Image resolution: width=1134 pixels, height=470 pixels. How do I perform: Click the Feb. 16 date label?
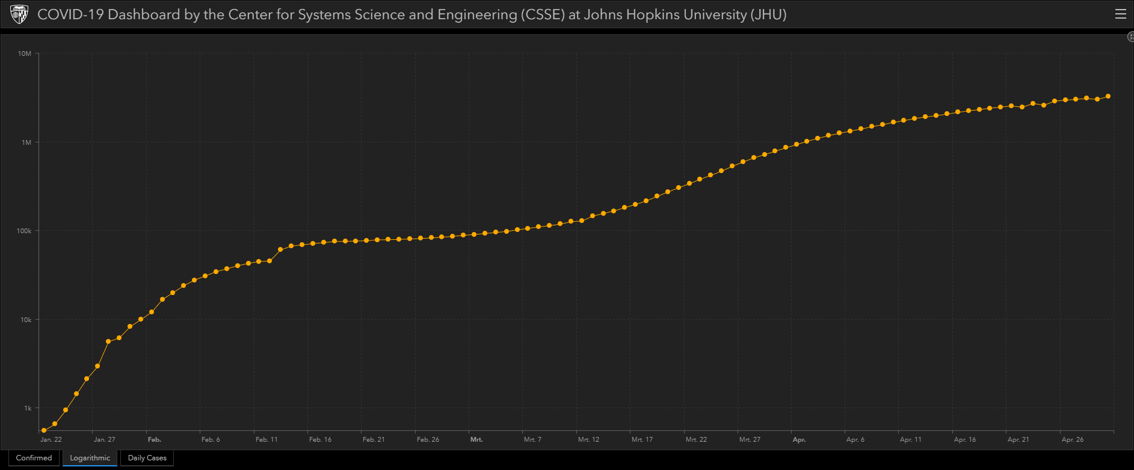[x=320, y=439]
